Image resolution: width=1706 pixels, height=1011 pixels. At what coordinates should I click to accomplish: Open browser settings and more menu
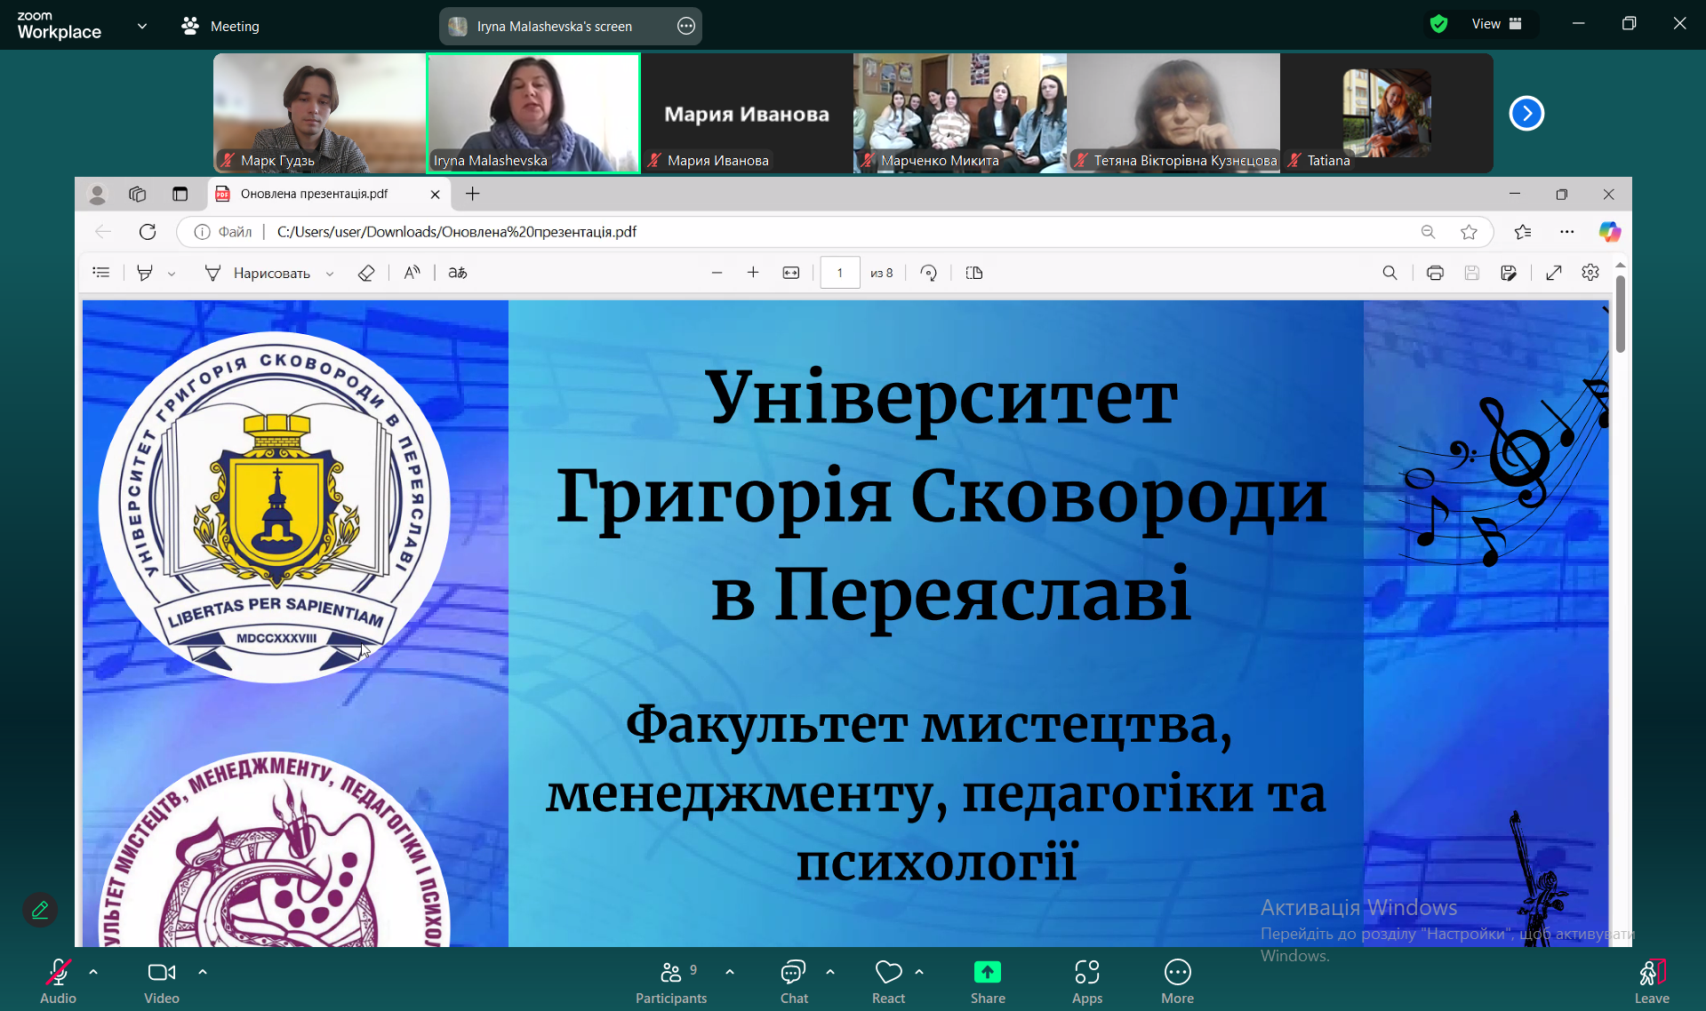(1566, 232)
